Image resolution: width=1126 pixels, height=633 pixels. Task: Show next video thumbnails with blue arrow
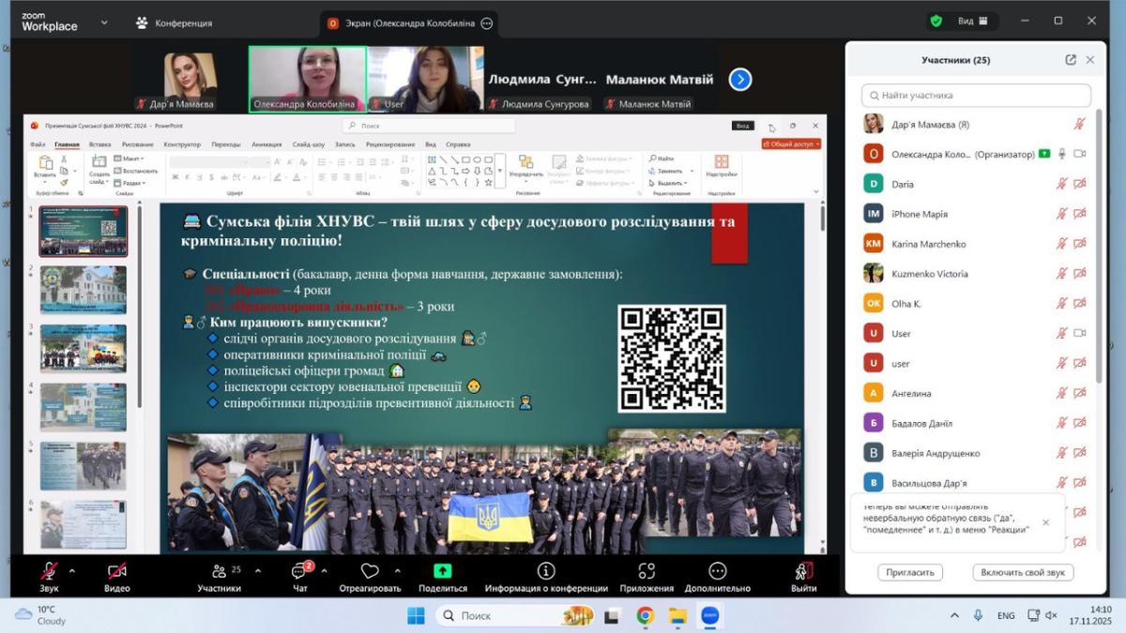click(x=740, y=80)
